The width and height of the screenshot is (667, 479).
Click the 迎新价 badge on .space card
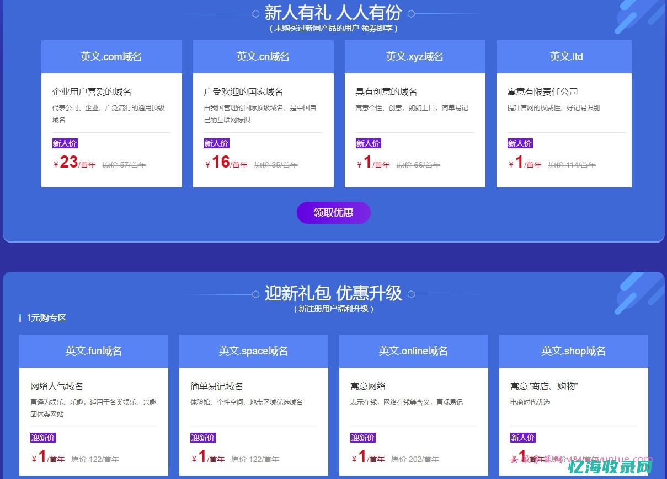pos(202,438)
